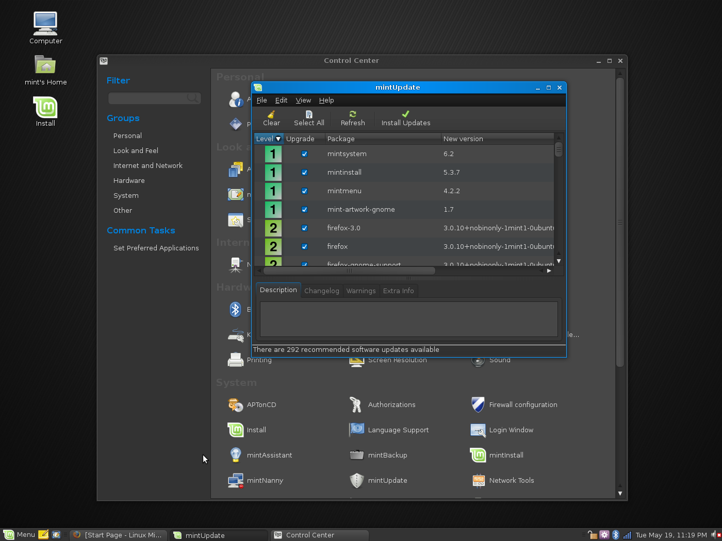Click the Clear broom toolbar icon
The width and height of the screenshot is (722, 541).
pyautogui.click(x=271, y=114)
